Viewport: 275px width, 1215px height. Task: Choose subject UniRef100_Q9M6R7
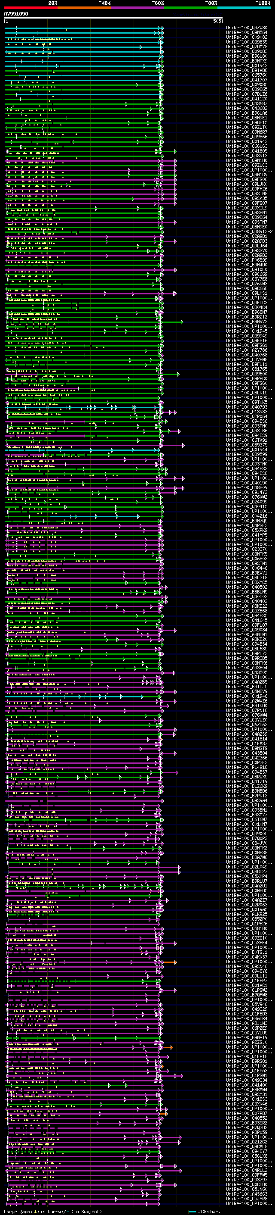coord(247,132)
